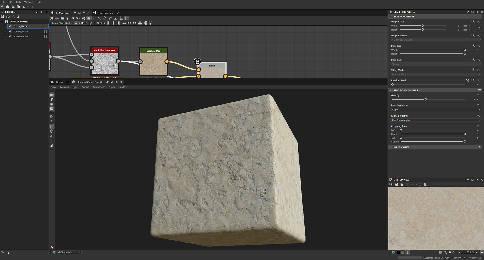Click the graph info icon in graph toolbar
Viewport: 484px width, 260px height.
click(x=68, y=18)
